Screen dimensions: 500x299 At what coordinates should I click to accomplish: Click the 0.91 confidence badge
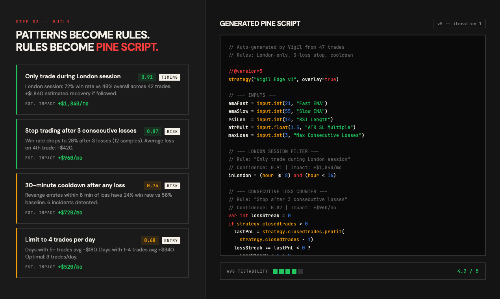(147, 77)
